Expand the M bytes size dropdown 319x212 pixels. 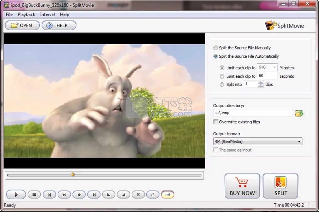pos(275,67)
